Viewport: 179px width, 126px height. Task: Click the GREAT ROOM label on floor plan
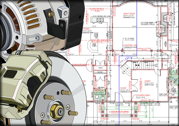tap(129, 14)
